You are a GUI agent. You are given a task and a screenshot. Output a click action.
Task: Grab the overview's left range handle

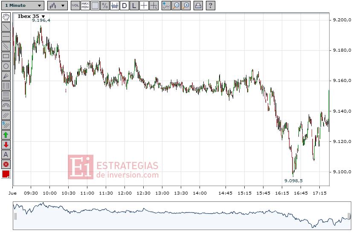tap(15, 216)
